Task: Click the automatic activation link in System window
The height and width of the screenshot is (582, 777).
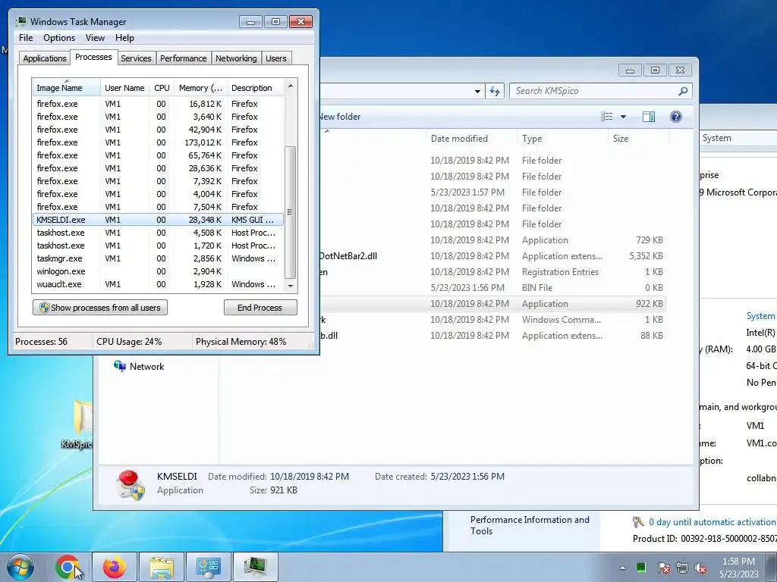Action: (x=713, y=522)
